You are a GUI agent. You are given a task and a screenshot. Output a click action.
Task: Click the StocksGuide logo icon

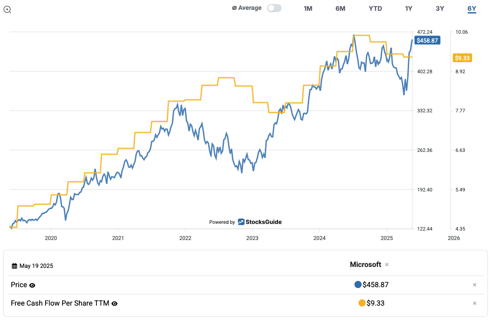(241, 222)
